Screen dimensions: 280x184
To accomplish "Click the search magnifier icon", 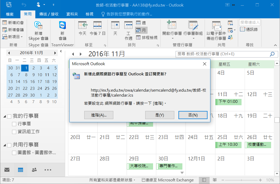I will click(x=272, y=54).
